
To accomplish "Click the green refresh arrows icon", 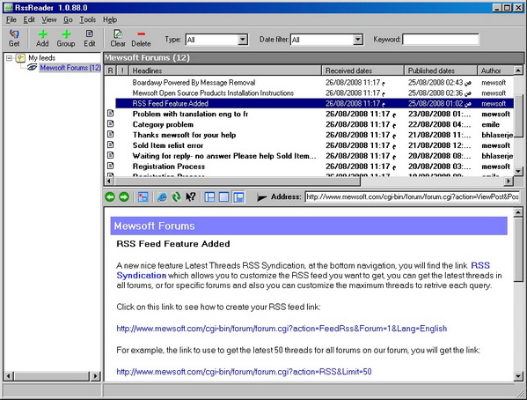I will tap(176, 197).
